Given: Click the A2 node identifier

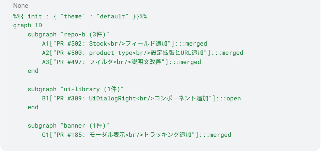Looking at the screenshot, I should click(46, 53).
